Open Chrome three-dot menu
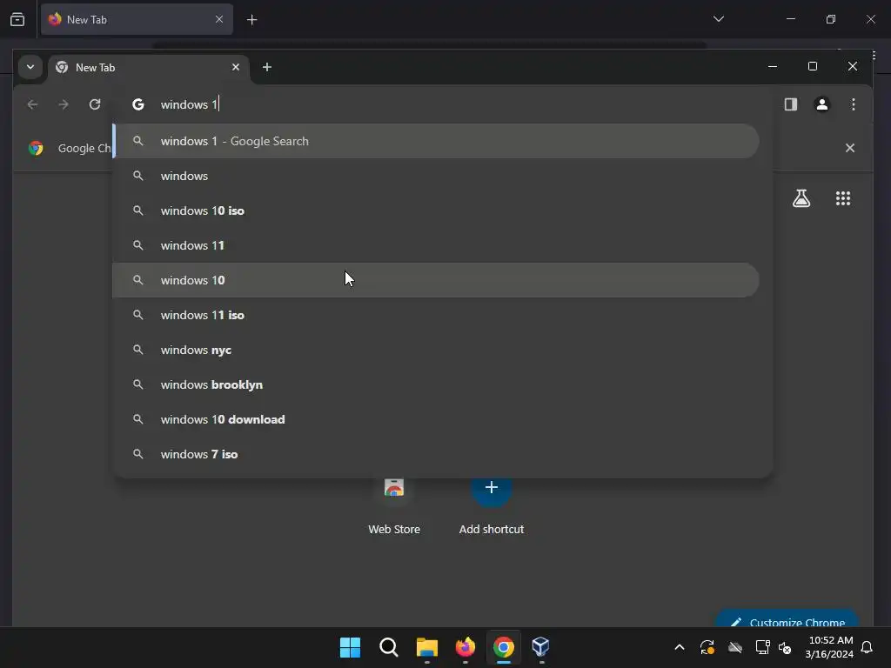891x668 pixels. [x=853, y=104]
